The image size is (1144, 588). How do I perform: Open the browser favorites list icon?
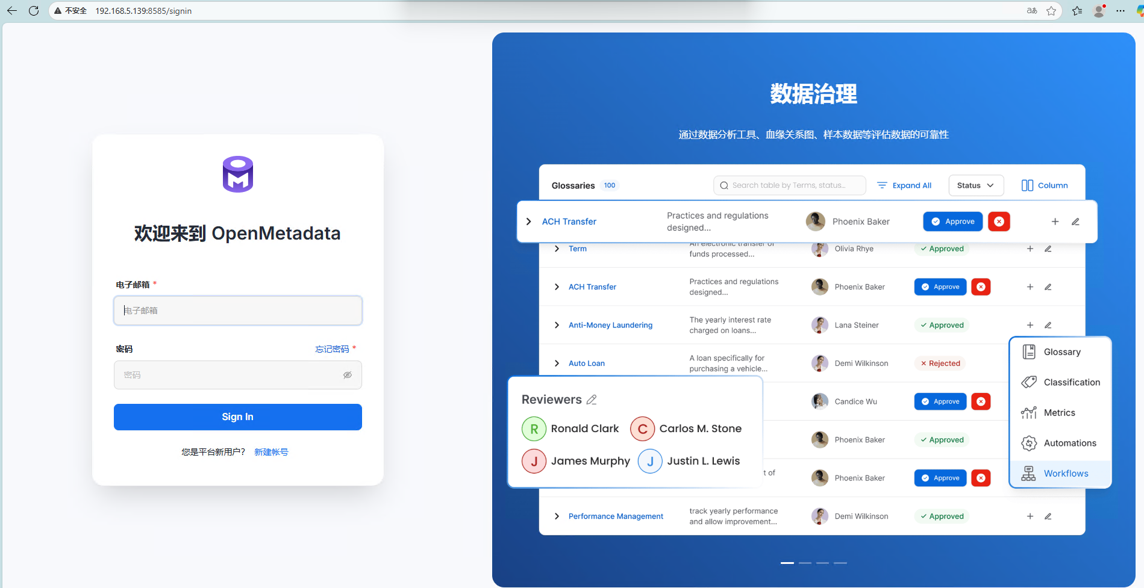point(1077,11)
